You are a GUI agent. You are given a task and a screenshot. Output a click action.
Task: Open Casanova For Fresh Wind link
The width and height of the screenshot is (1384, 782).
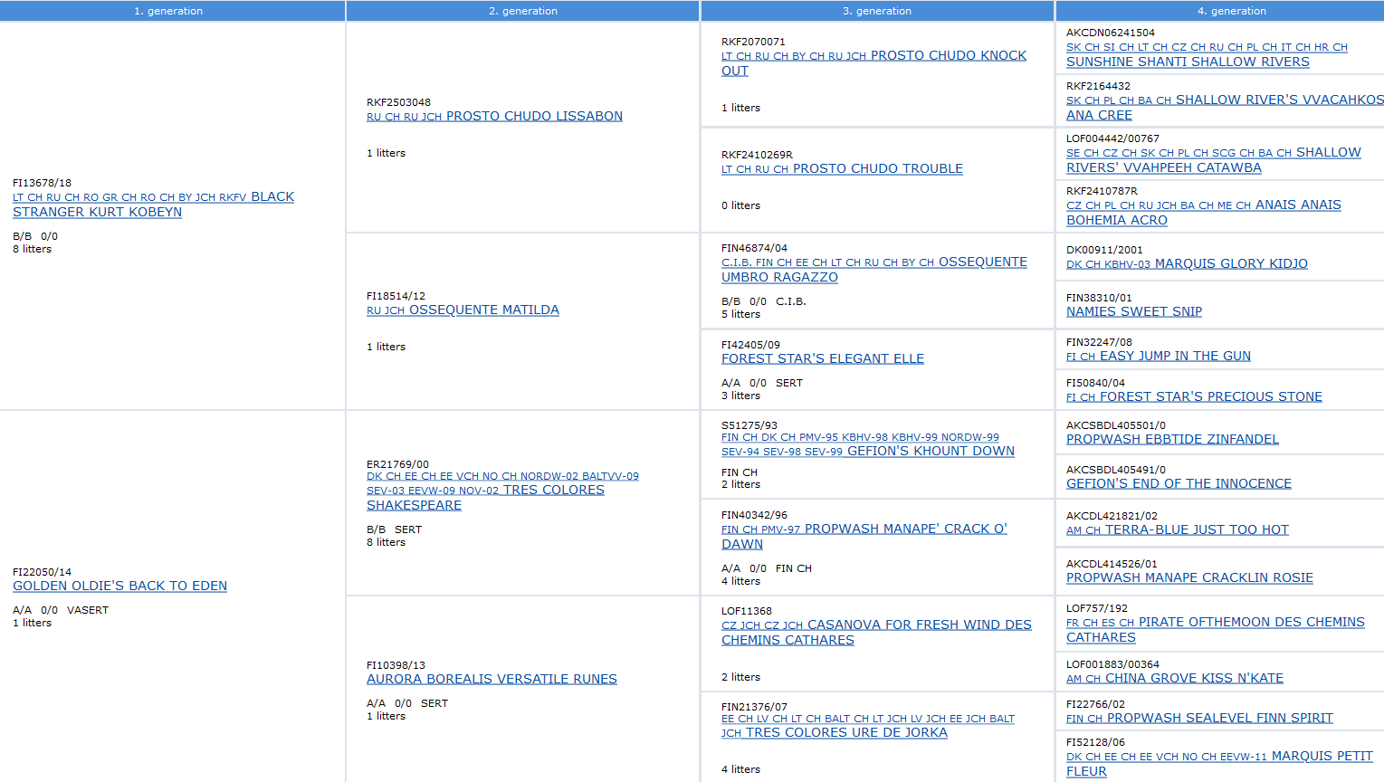919,625
